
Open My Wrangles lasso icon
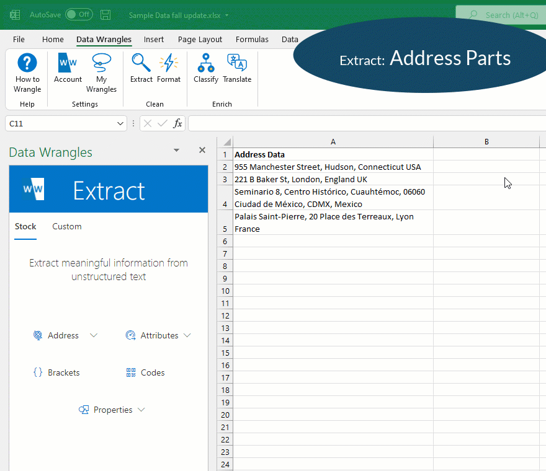pos(101,73)
